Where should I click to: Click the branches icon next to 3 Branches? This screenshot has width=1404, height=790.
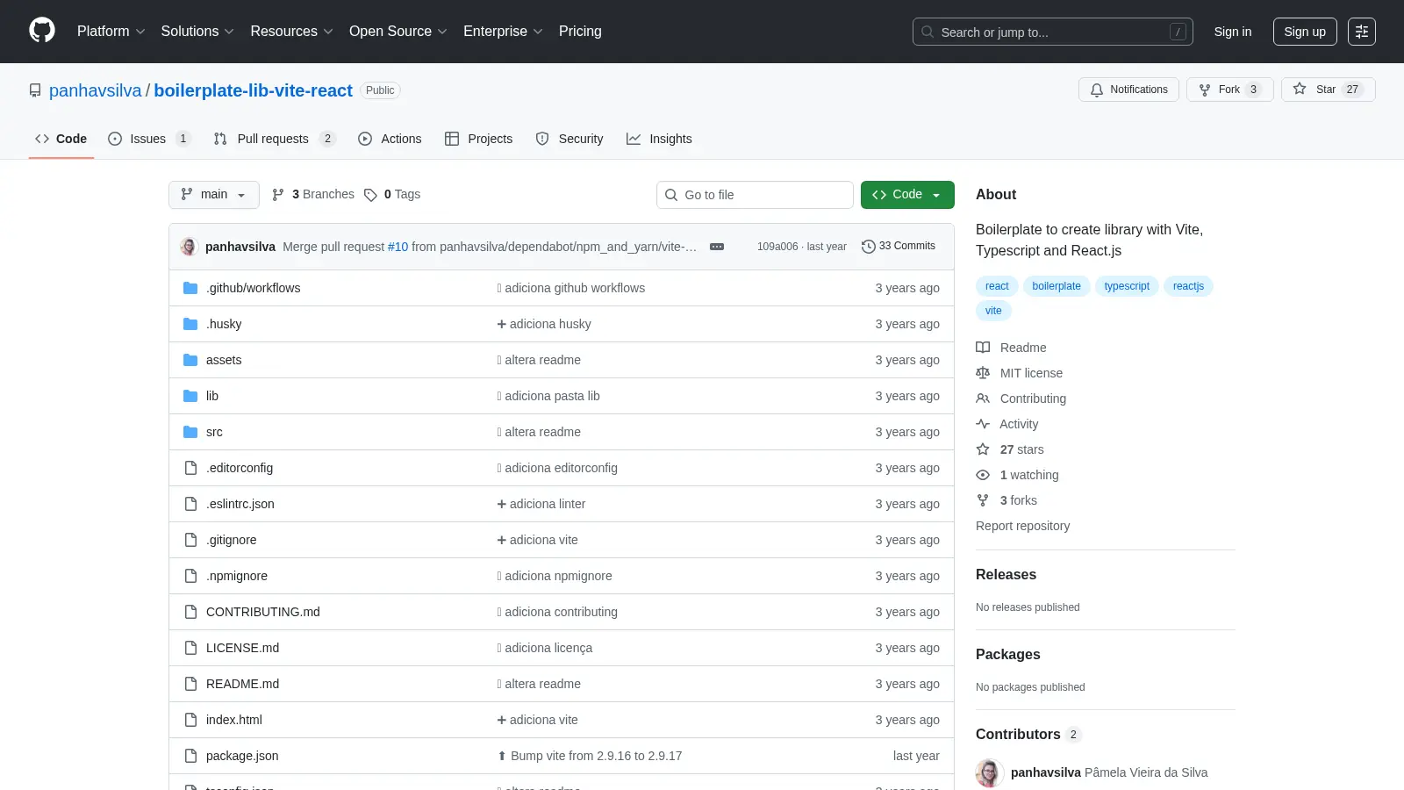point(278,195)
